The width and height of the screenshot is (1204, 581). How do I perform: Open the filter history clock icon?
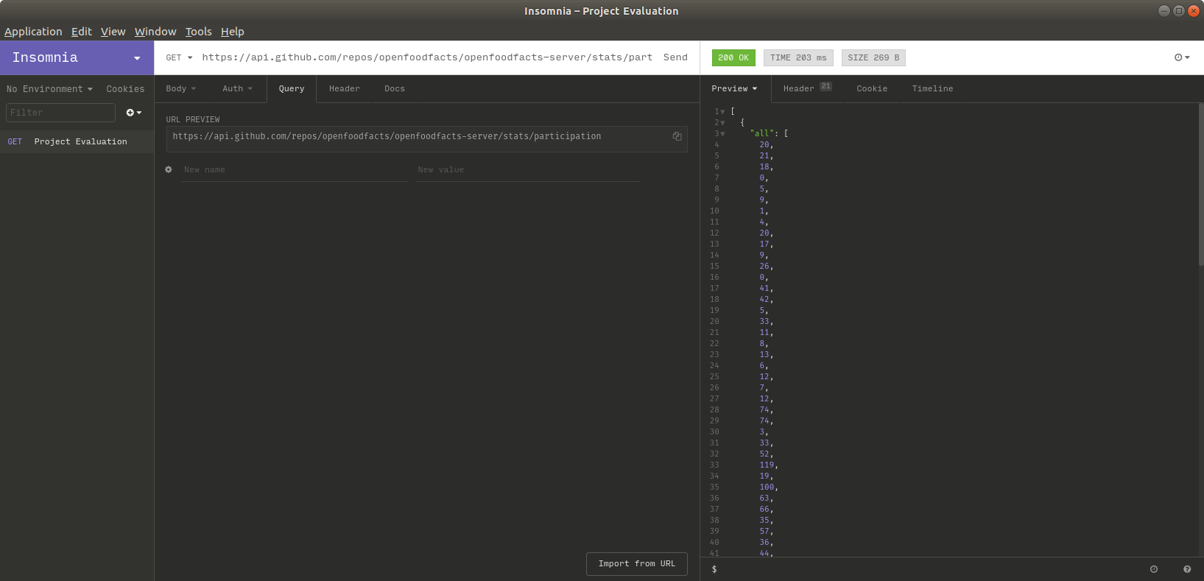[x=1154, y=569]
